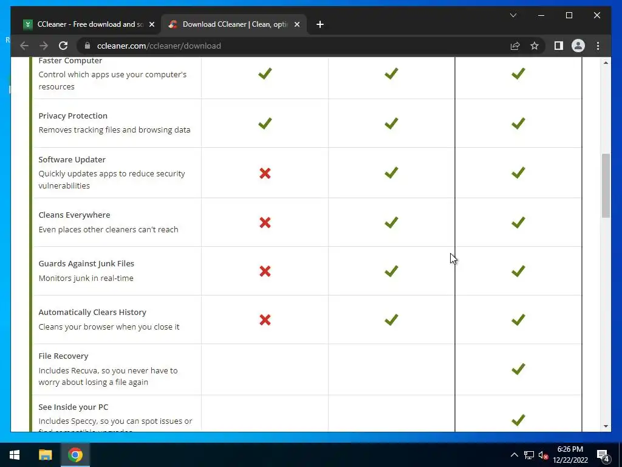The image size is (622, 467).
Task: Reload the CCleaner download page
Action: (x=63, y=46)
